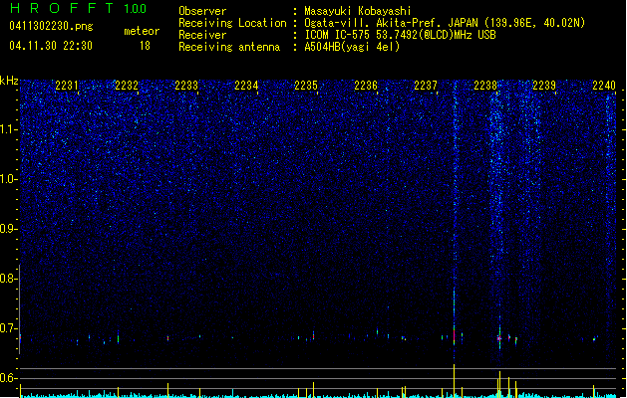The width and height of the screenshot is (627, 398).
Task: Click the 2231 time marker
Action: (67, 86)
